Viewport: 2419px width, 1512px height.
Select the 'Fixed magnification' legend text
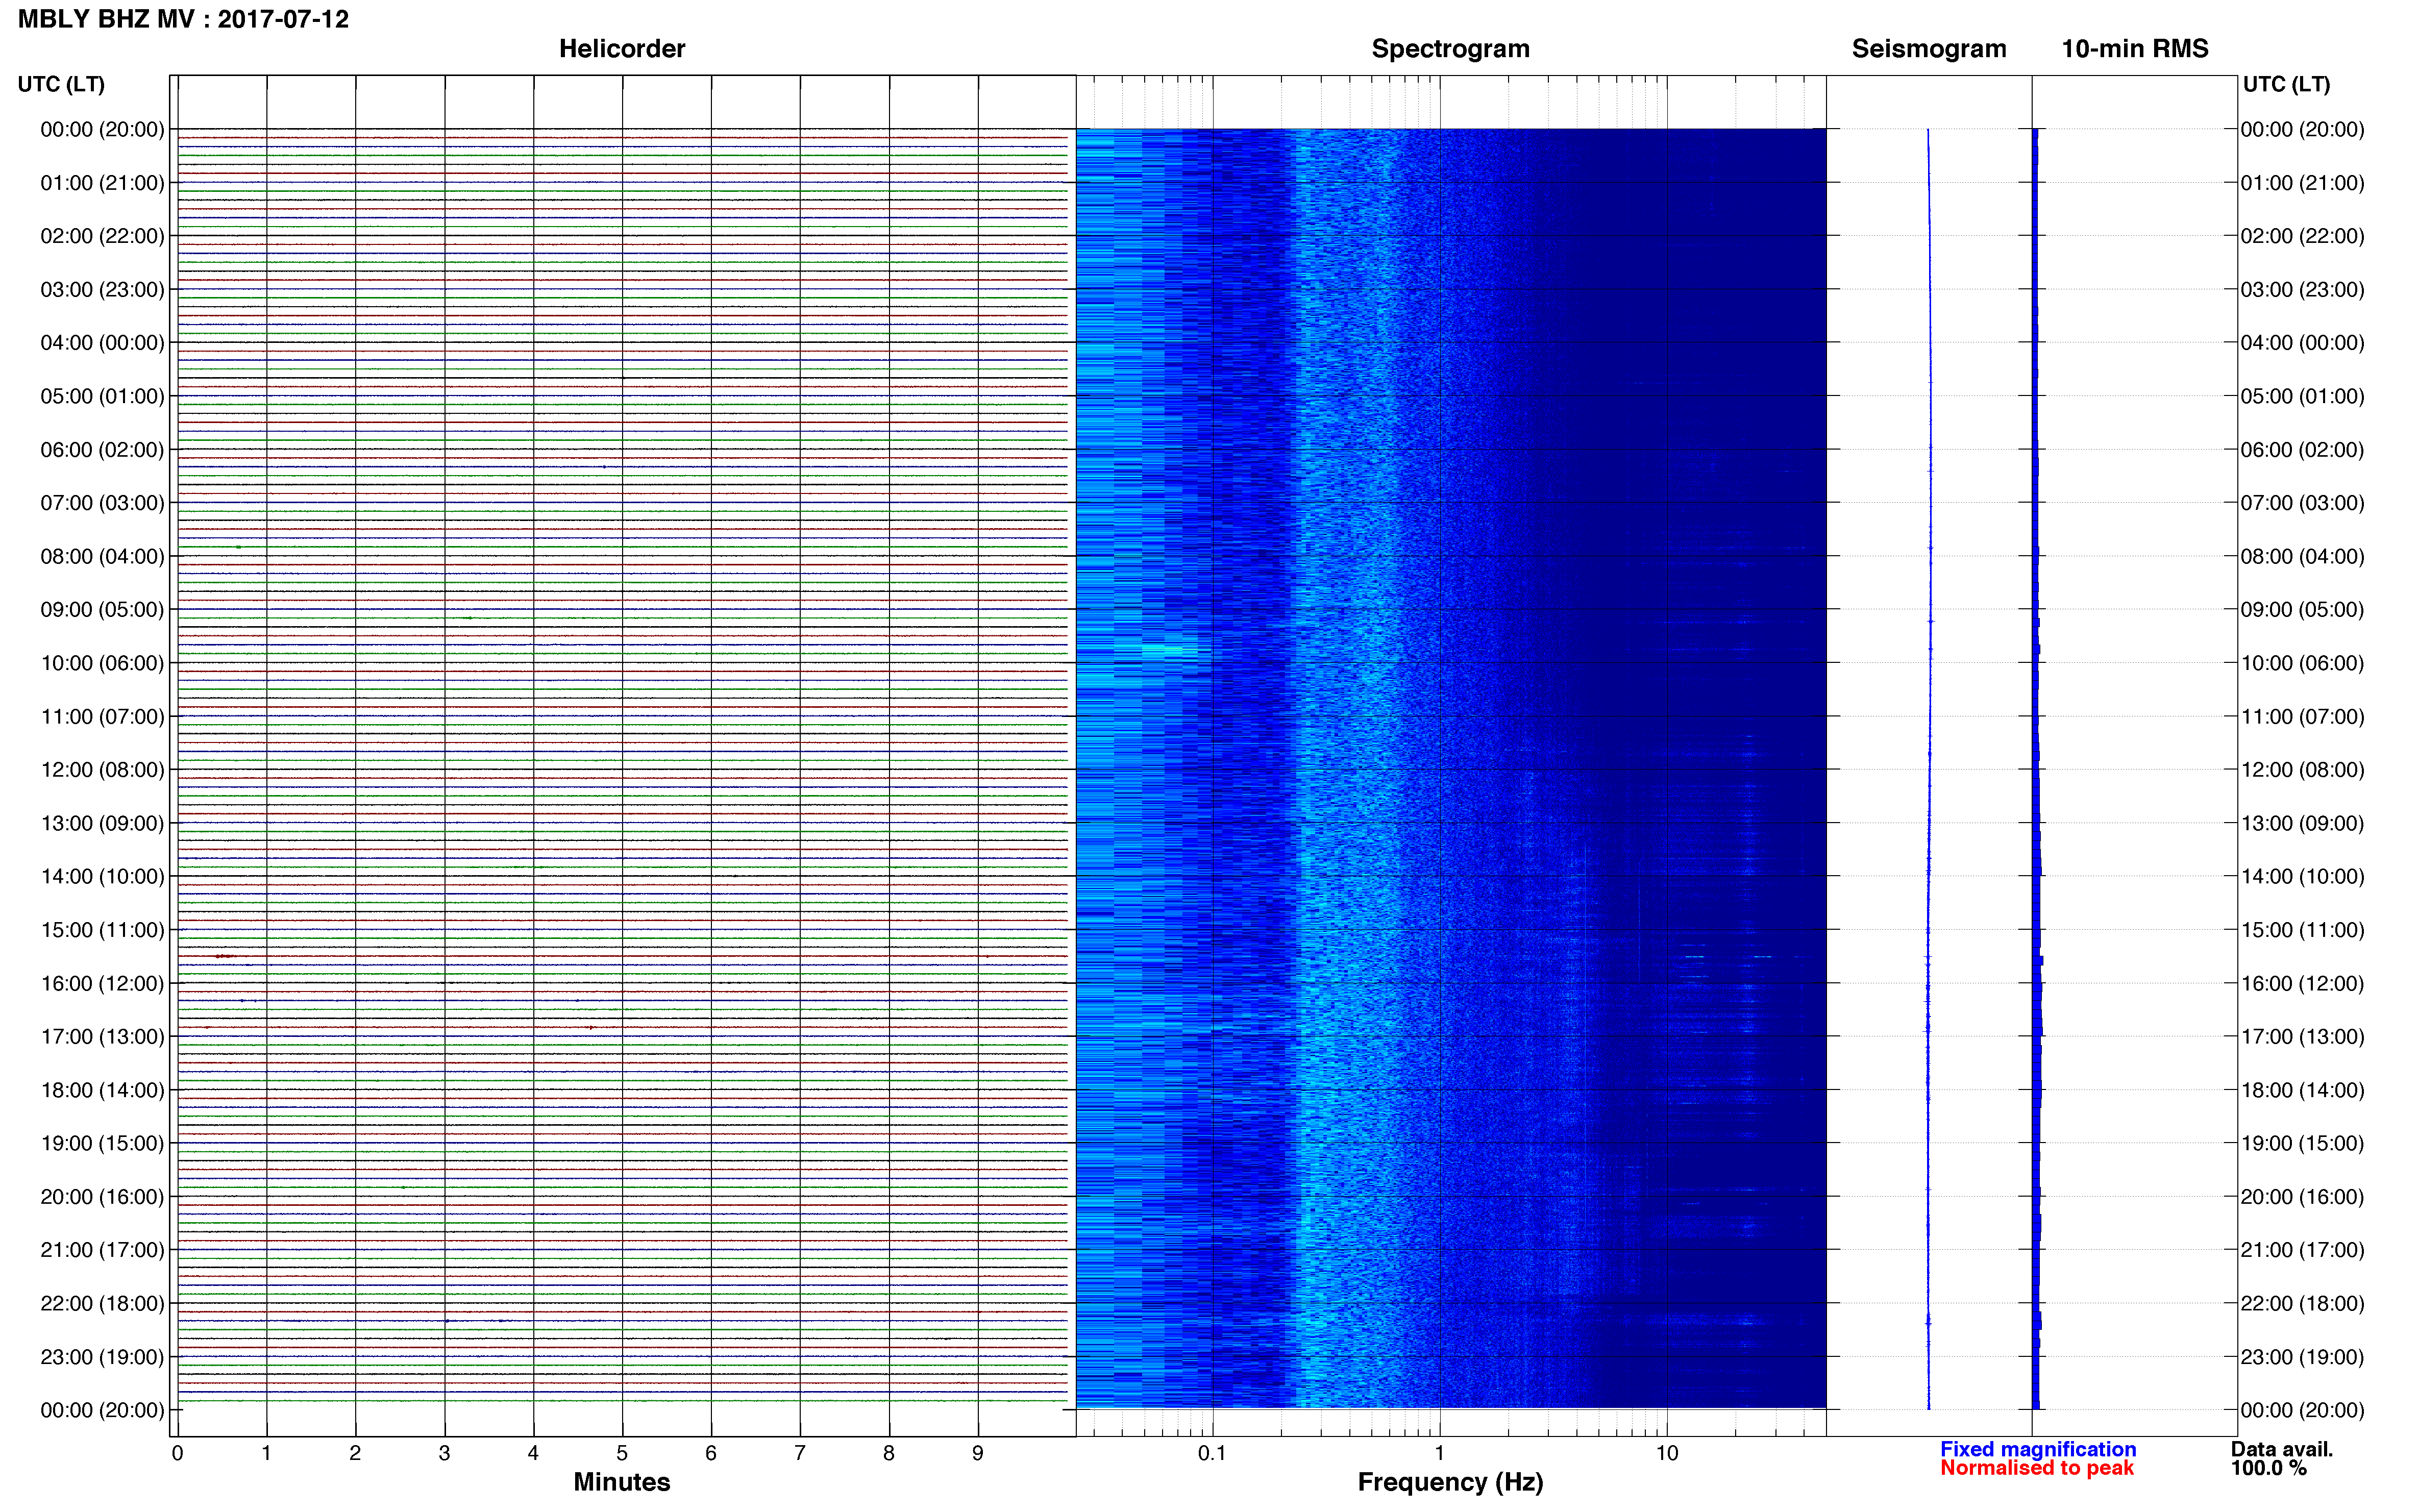(2038, 1449)
